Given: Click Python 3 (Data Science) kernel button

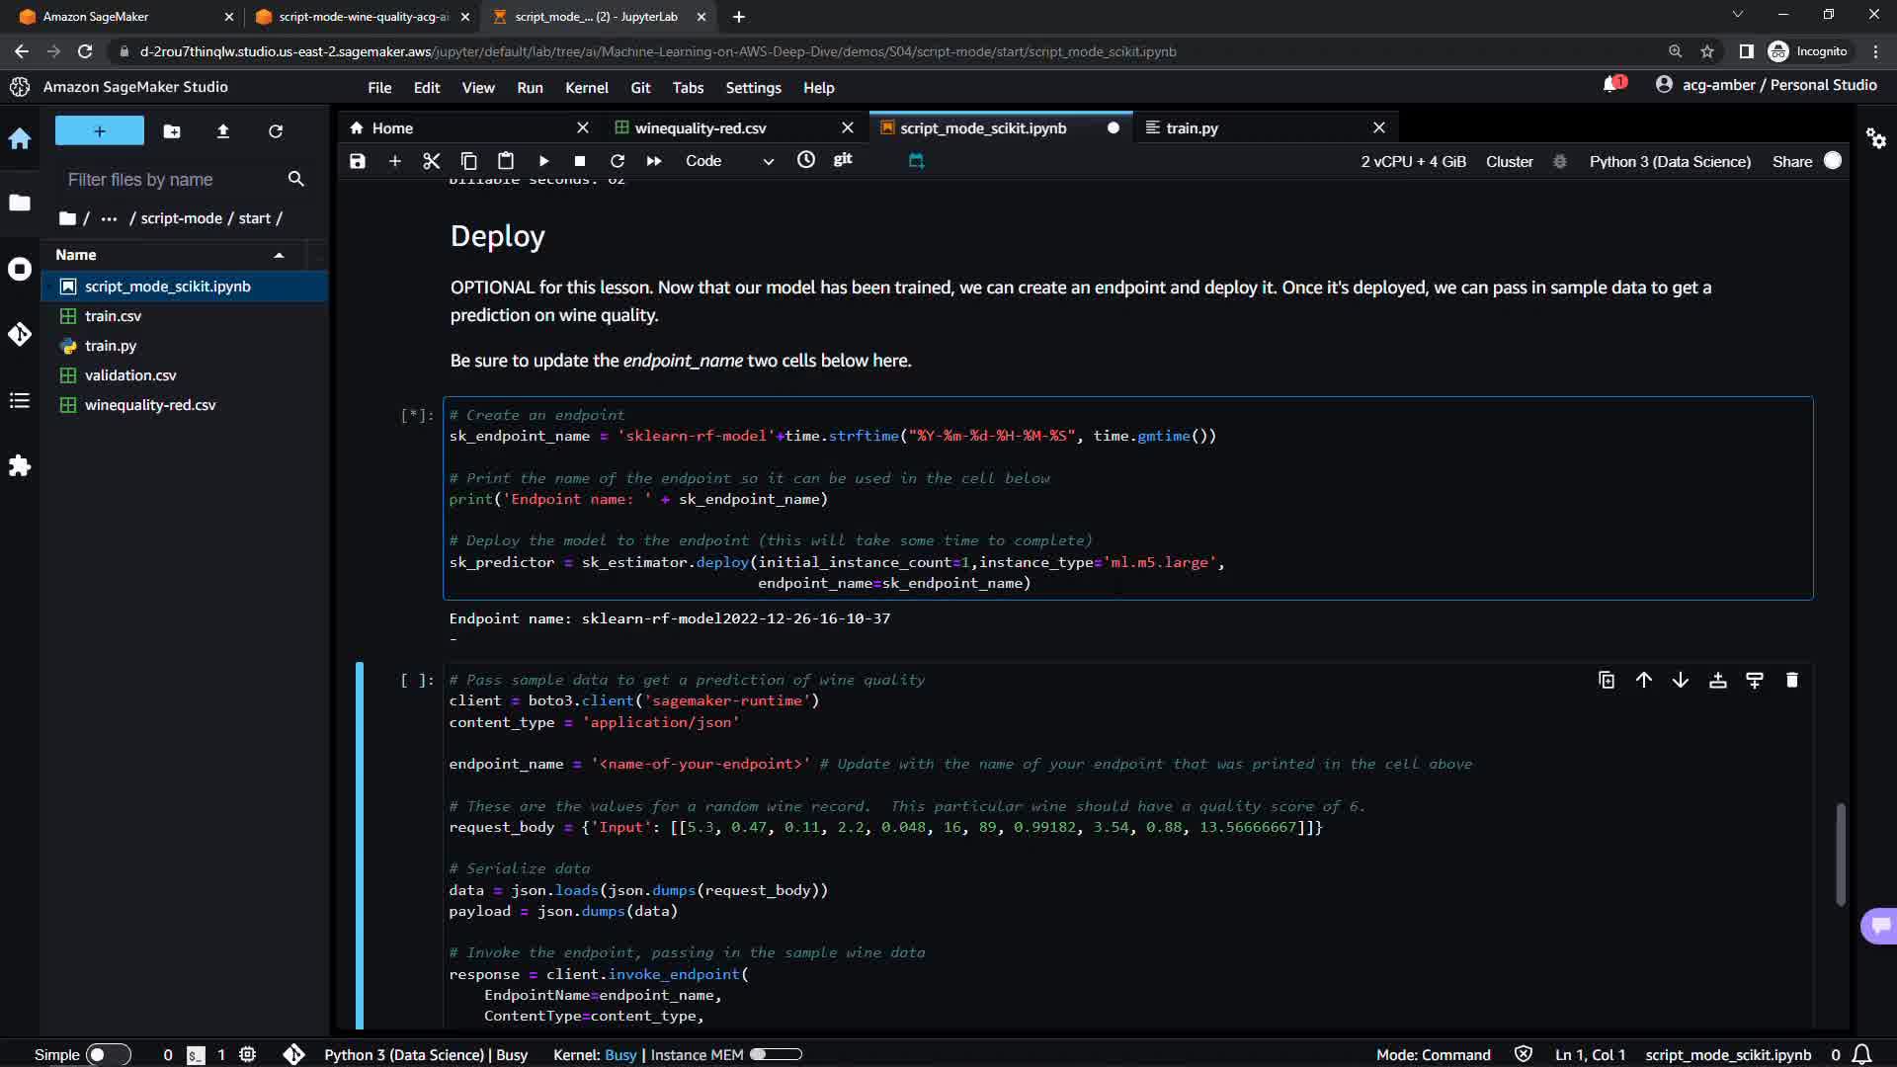Looking at the screenshot, I should 1670,161.
